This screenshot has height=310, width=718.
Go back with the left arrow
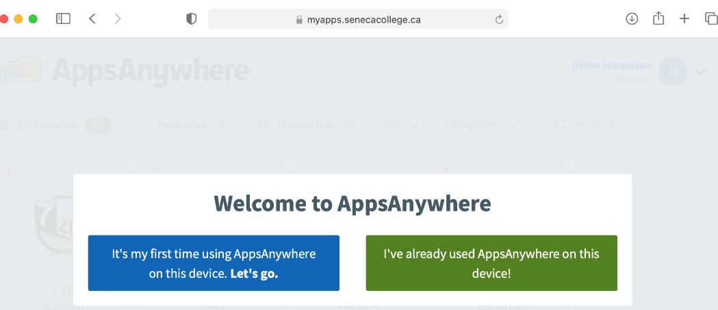click(92, 18)
